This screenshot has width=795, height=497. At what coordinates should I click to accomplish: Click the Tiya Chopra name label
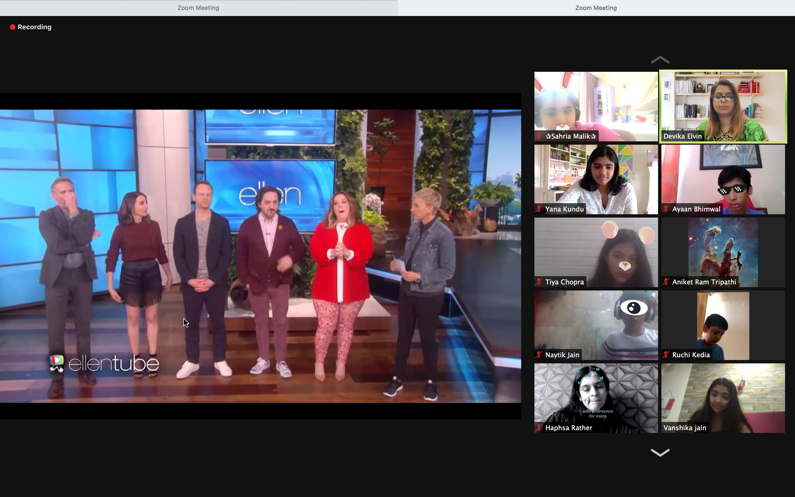coord(565,282)
